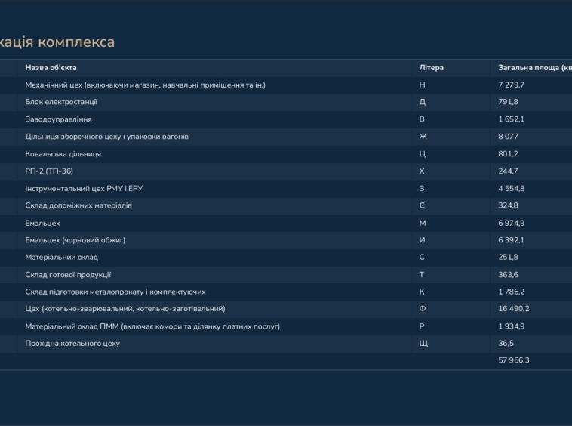
Task: Click the area value '4 554,8'
Action: (x=512, y=189)
